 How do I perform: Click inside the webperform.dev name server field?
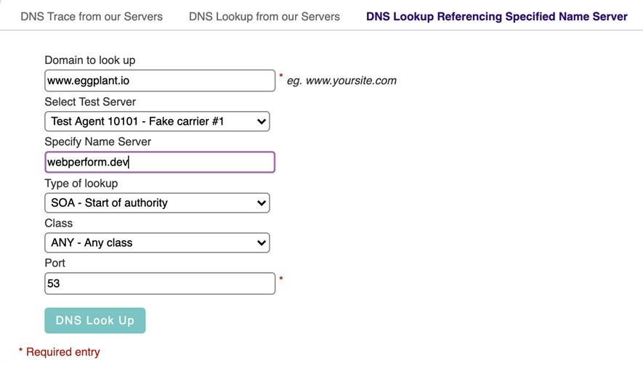click(160, 163)
